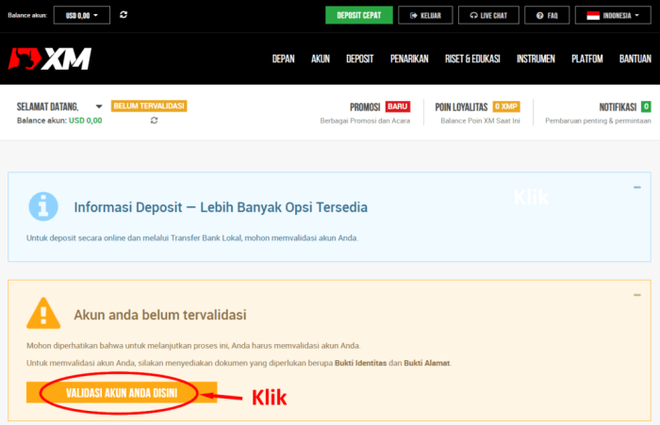Click the 'Mohon diperhatikan' validation sentence
Viewport: 660px width, 425px height.
pyautogui.click(x=193, y=346)
